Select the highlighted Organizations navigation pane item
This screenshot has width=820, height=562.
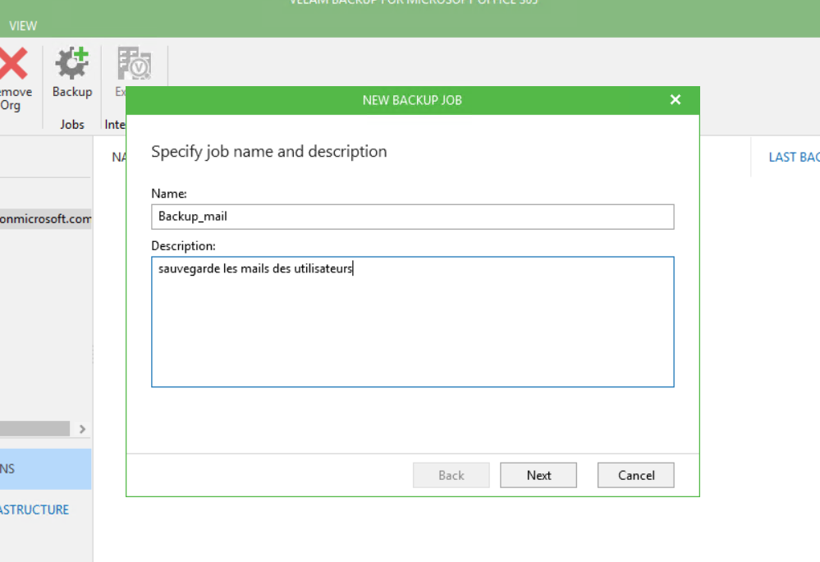click(x=45, y=469)
